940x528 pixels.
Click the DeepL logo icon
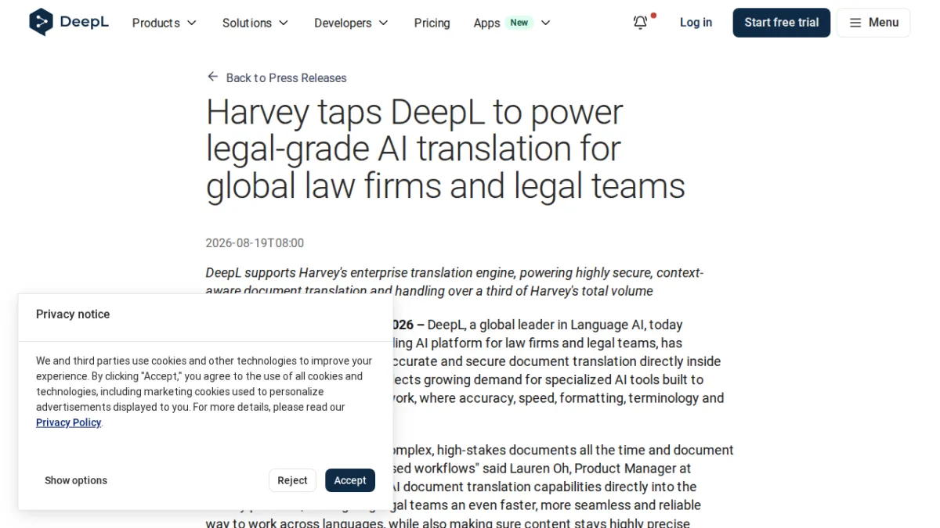41,22
